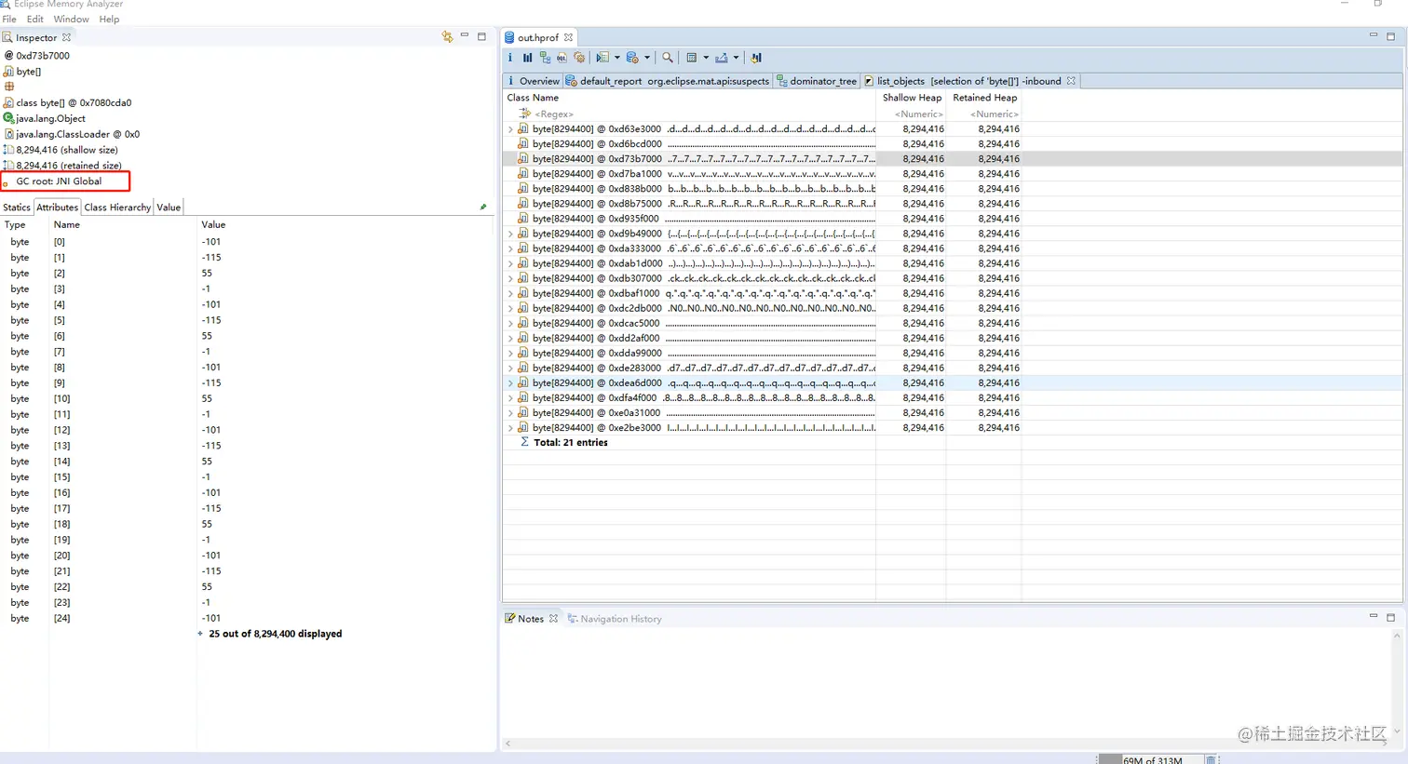Switch to the Overview editor tab
This screenshot has height=764, width=1408.
click(534, 81)
